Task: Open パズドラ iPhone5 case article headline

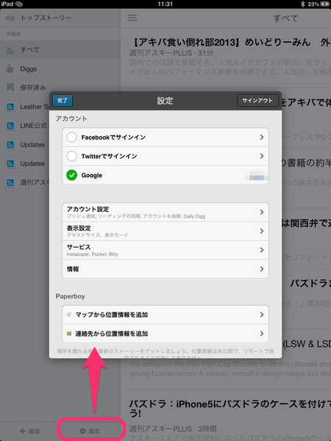Action: coord(230,409)
